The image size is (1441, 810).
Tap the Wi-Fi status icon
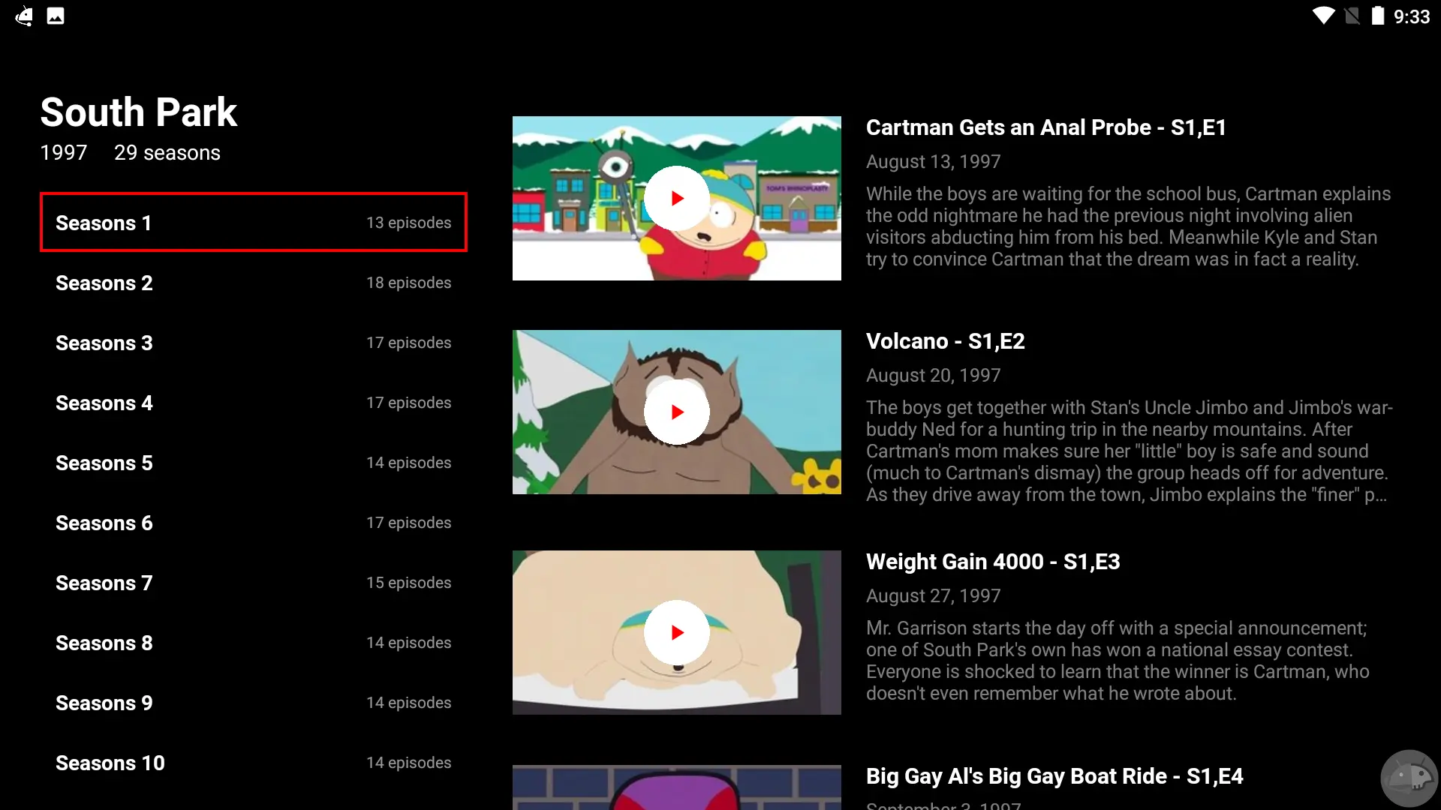point(1323,16)
